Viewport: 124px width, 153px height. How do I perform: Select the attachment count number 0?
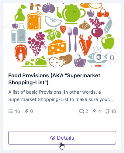[32, 111]
